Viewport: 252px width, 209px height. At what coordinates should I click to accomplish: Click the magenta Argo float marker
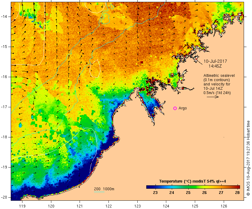[175, 108]
